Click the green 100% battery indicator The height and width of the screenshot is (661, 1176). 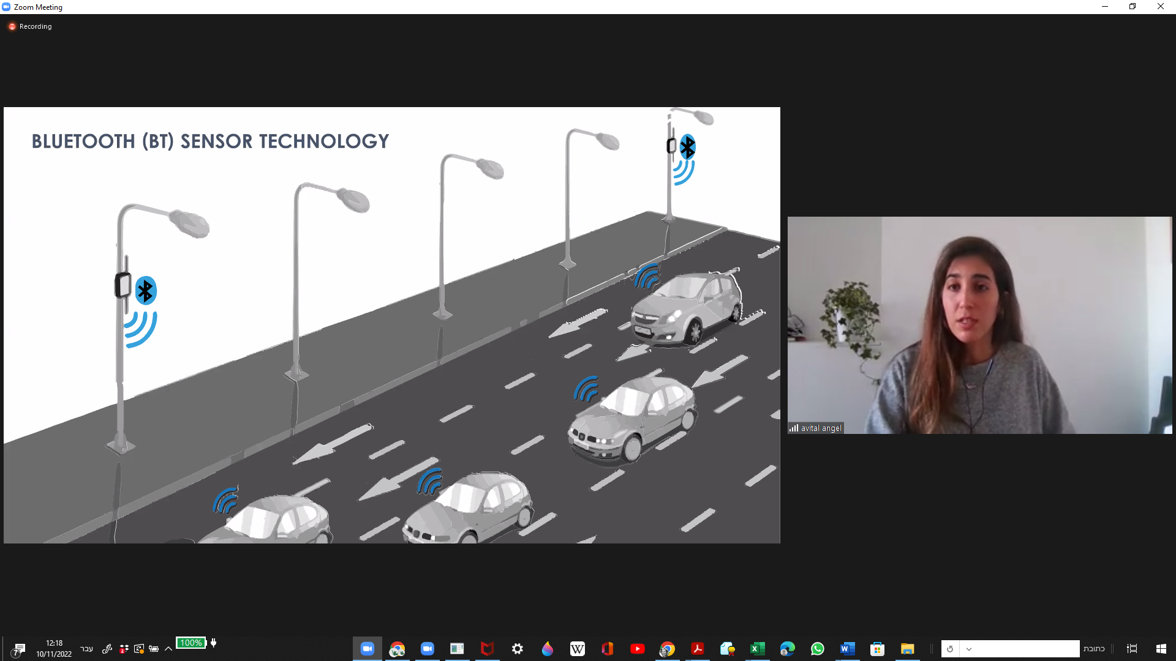[191, 643]
